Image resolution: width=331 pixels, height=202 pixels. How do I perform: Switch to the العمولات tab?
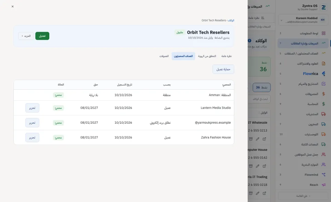click(x=164, y=56)
